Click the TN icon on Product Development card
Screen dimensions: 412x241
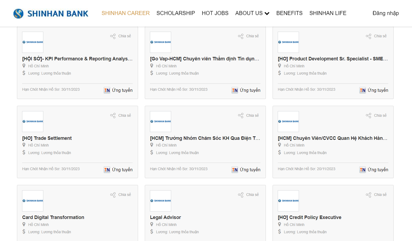tap(363, 90)
